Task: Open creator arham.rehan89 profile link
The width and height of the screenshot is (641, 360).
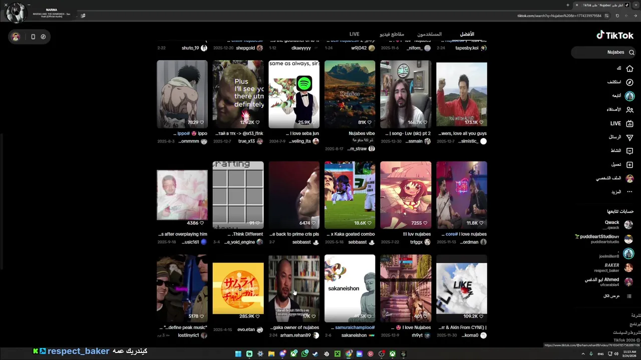Action: [x=295, y=335]
